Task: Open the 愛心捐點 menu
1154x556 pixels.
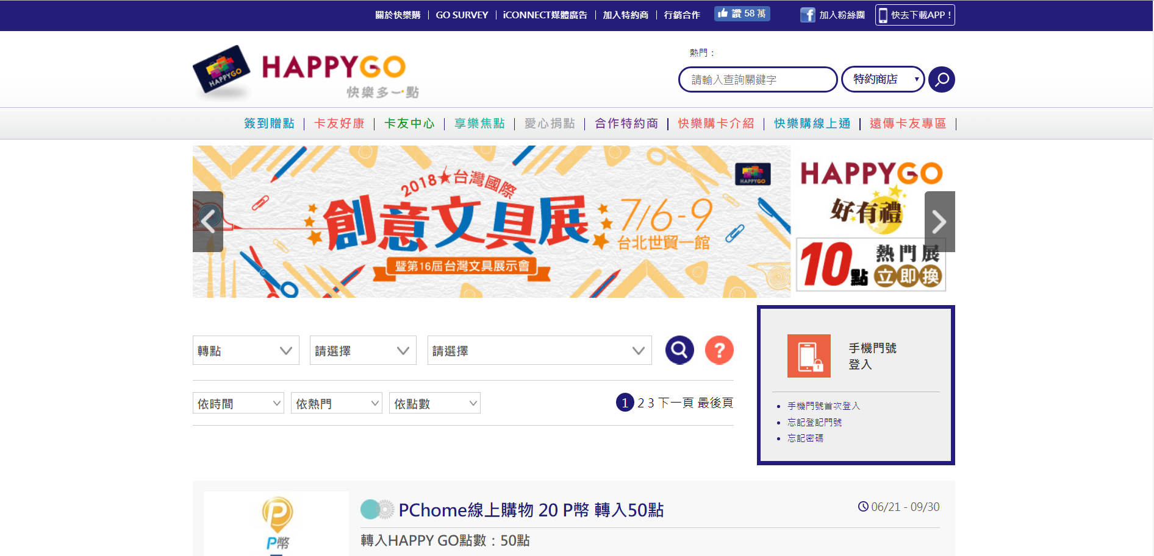Action: click(550, 124)
